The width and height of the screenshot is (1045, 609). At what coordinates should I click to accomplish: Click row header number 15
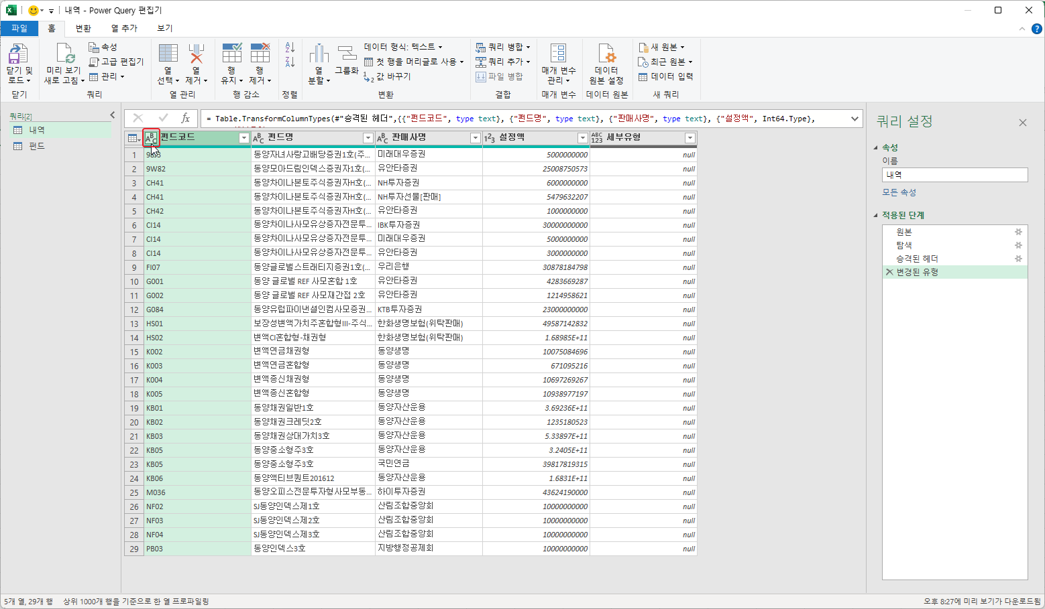134,352
